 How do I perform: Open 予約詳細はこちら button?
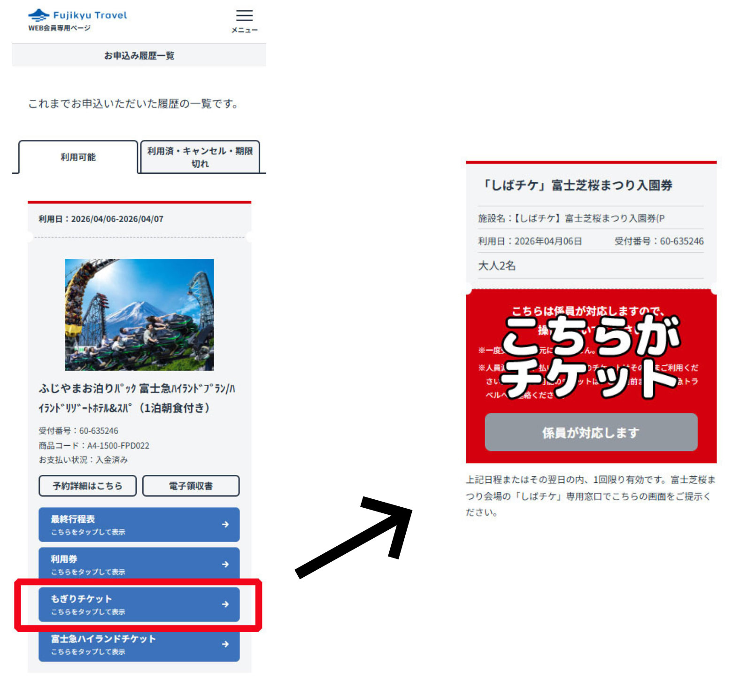coord(88,486)
